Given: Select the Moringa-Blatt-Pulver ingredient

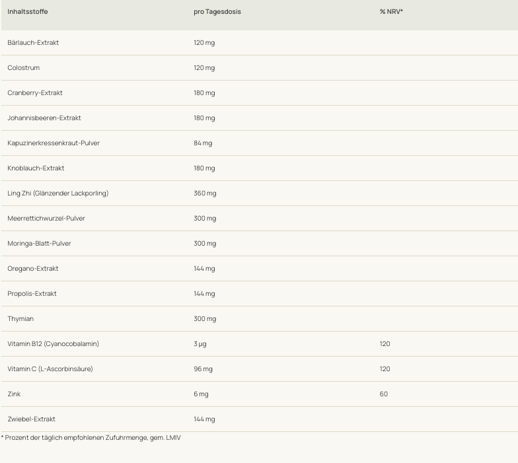Looking at the screenshot, I should (39, 244).
